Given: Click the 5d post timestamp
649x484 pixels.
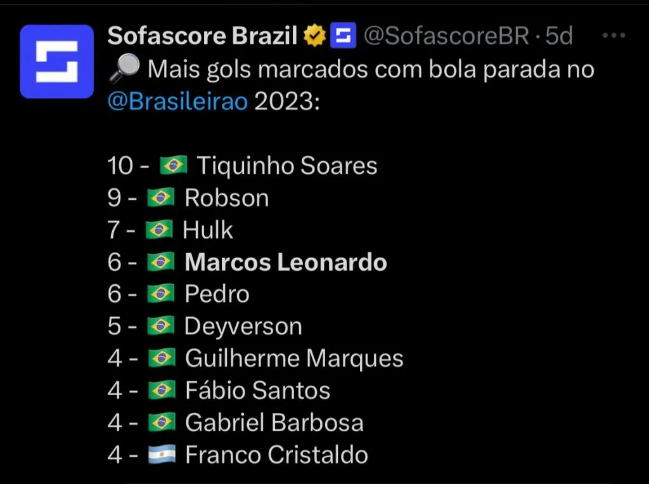Looking at the screenshot, I should tap(559, 36).
